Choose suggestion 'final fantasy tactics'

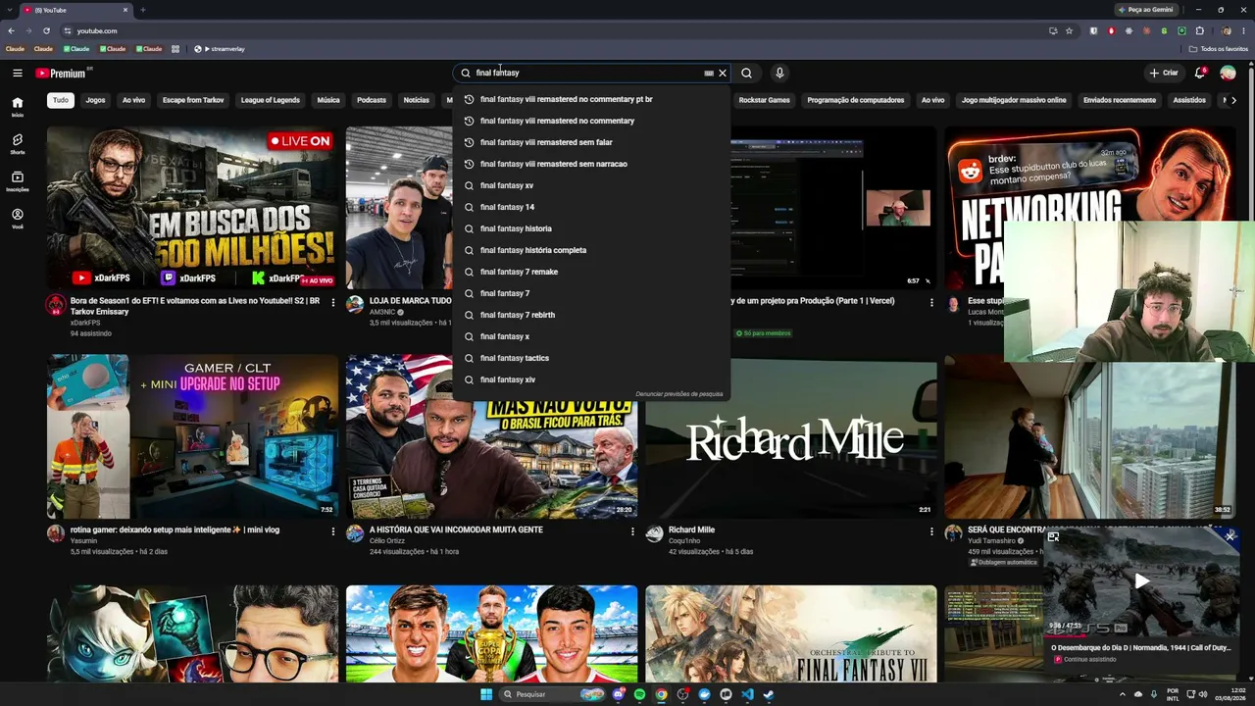point(591,358)
